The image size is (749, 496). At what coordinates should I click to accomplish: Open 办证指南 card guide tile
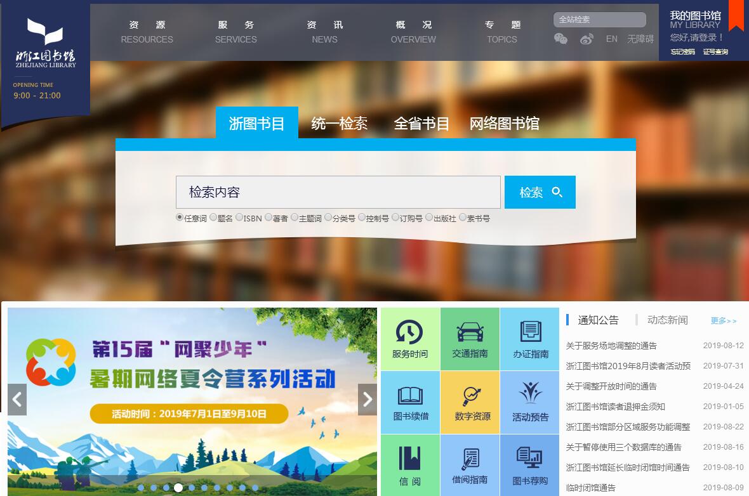tap(530, 339)
